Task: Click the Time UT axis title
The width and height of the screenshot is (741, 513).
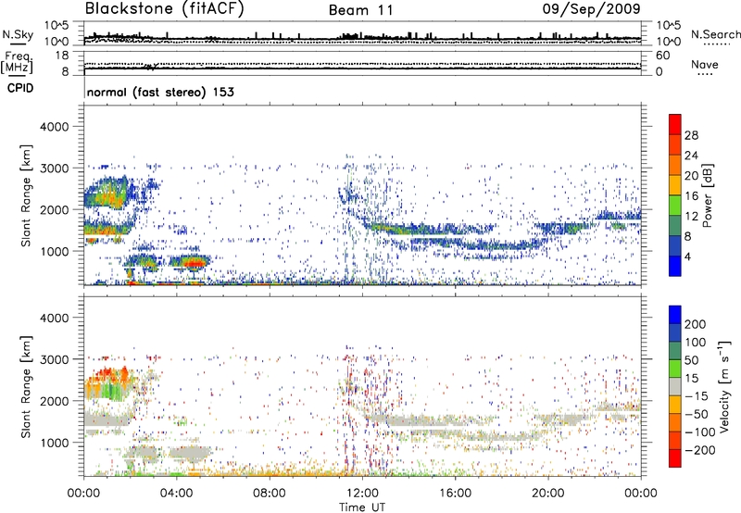Action: 362,507
